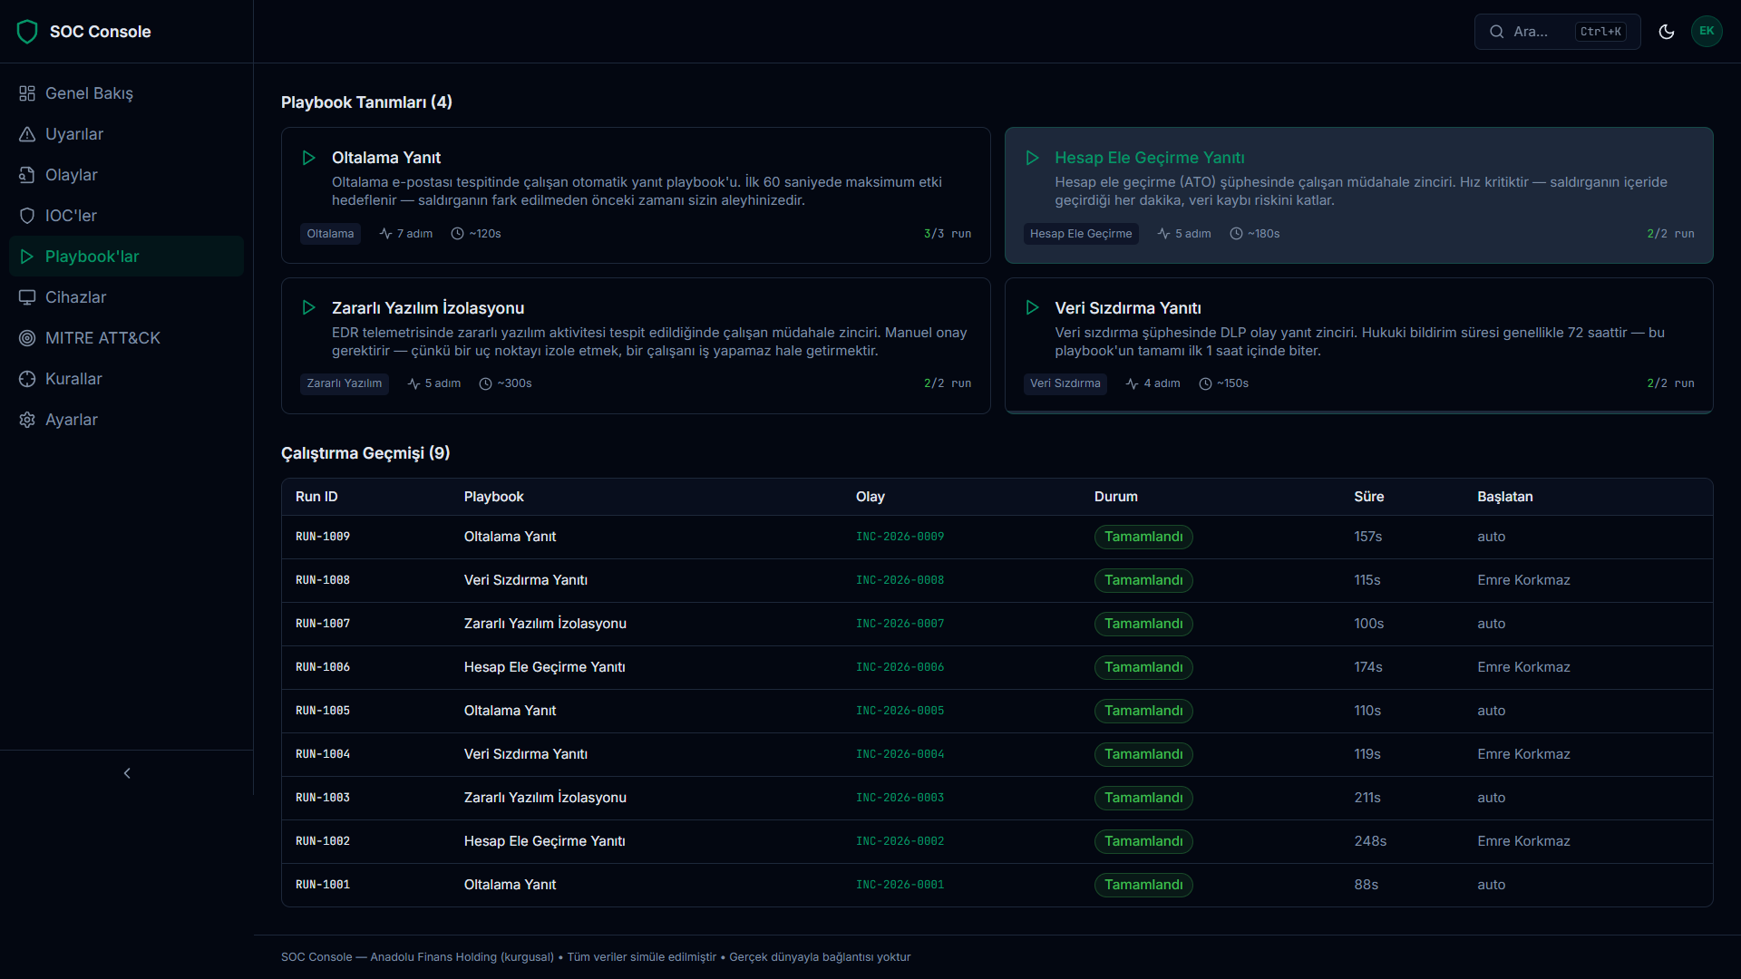Select run row RUN-1004
1741x979 pixels.
click(997, 754)
